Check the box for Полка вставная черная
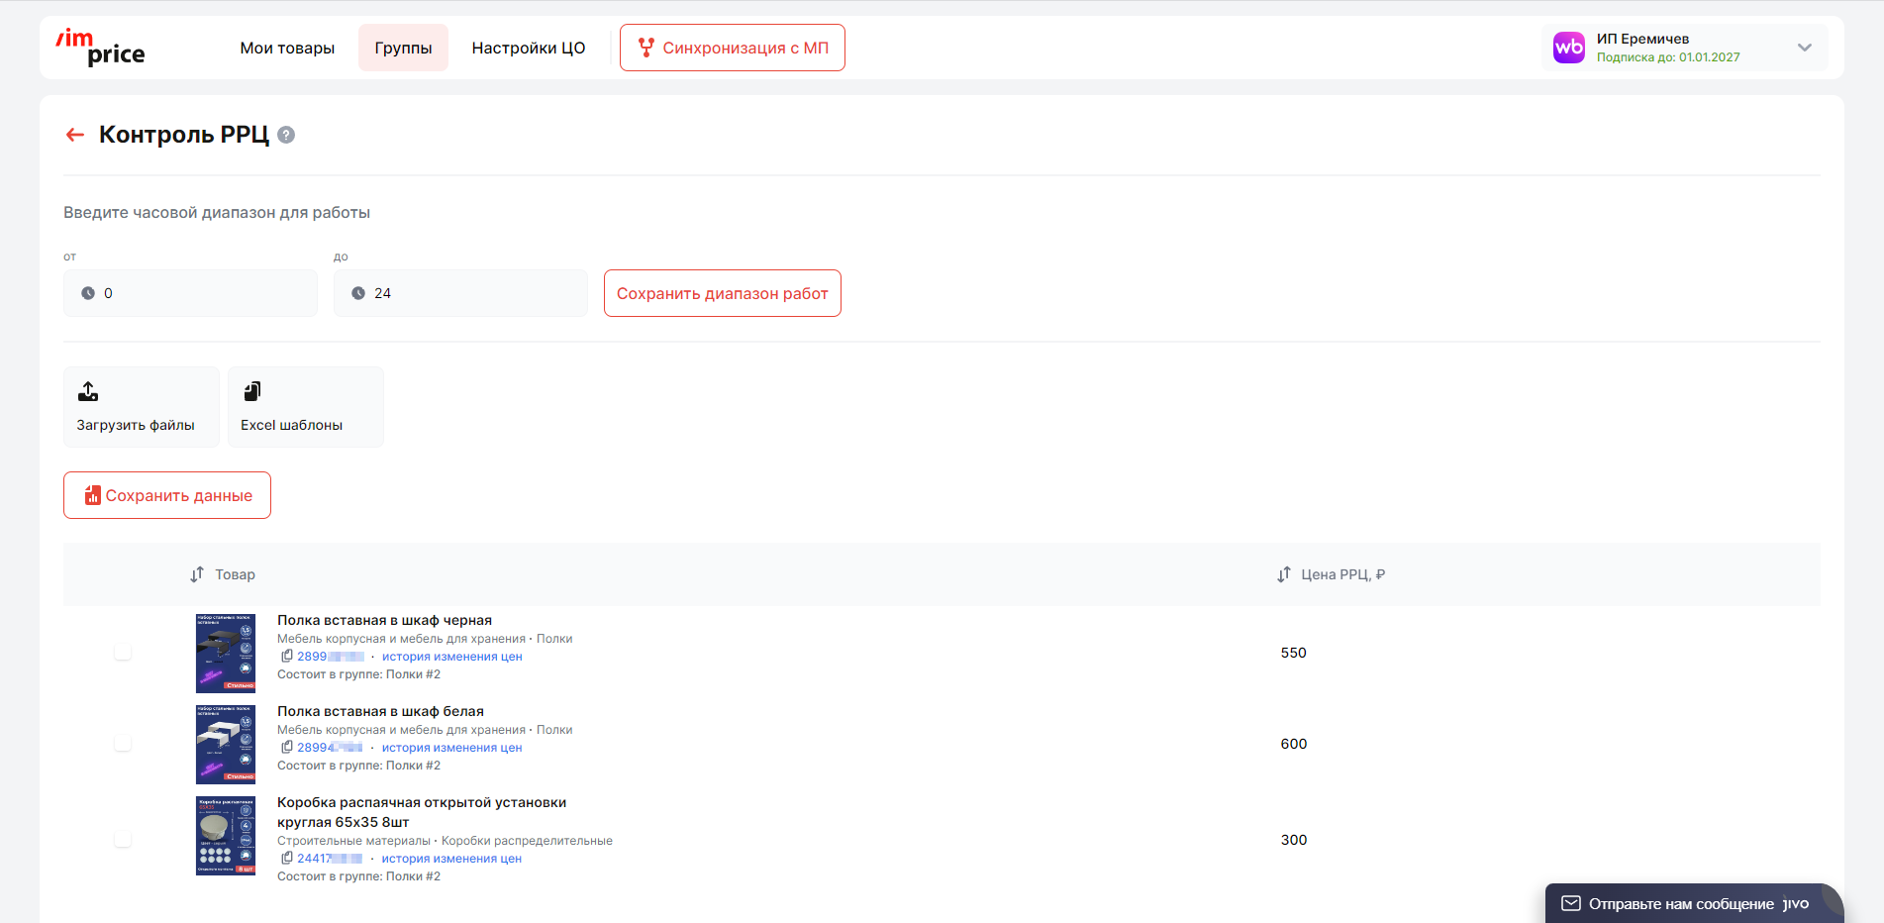Image resolution: width=1884 pixels, height=923 pixels. click(123, 652)
